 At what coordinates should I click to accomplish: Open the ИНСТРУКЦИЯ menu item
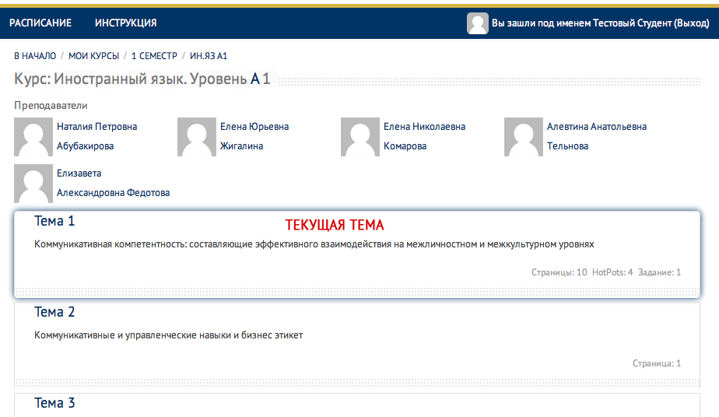pos(125,23)
